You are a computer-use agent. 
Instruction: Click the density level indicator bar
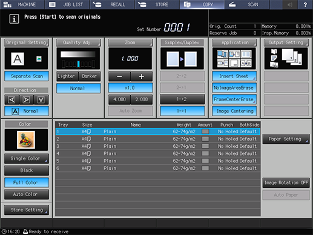[78, 64]
